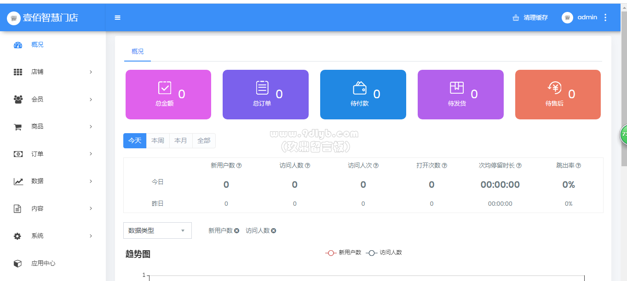627x281 pixels.
Task: Click the 订单 money icon in sidebar
Action: click(18, 154)
